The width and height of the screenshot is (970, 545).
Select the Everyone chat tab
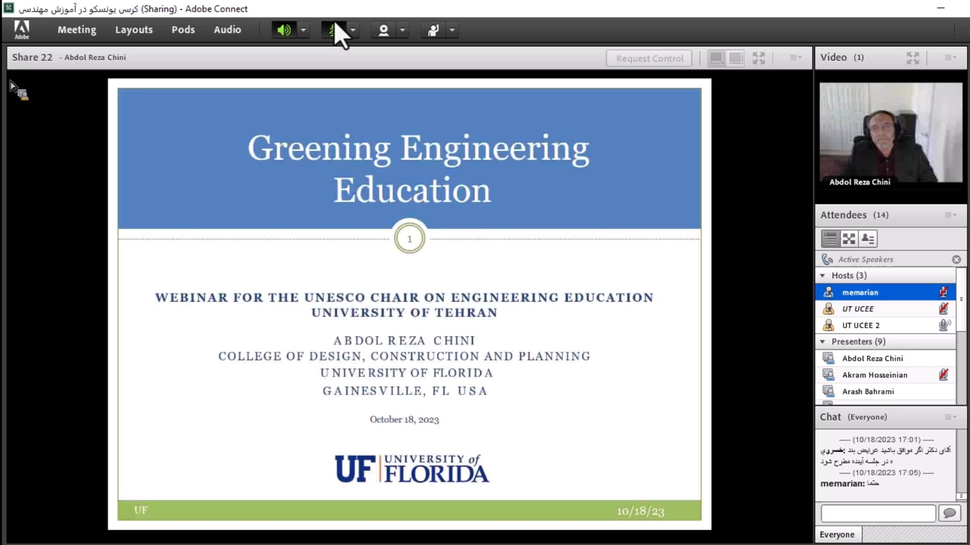(837, 534)
